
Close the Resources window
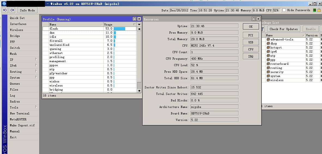(x=258, y=19)
